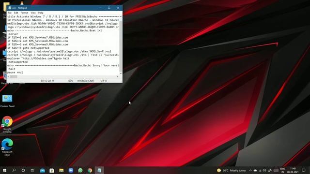Image resolution: width=310 pixels, height=174 pixels.
Task: Click the 'explorer "http://MSGuides.com"' line
Action: click(38, 58)
